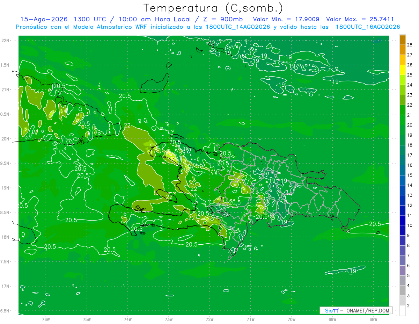The height and width of the screenshot is (324, 419).
Task: Click the '72W' longitude label
Action: [x=209, y=319]
